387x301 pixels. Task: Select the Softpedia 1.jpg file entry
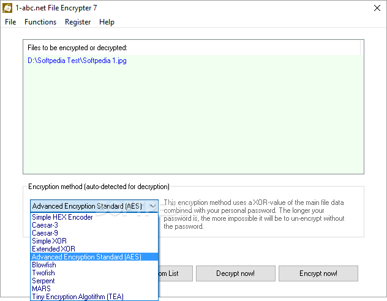[x=77, y=61]
